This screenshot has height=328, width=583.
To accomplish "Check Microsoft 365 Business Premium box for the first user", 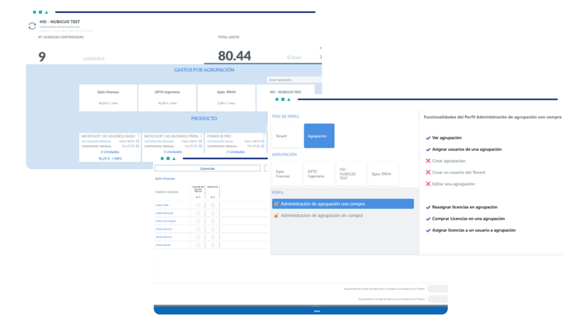I will click(198, 205).
